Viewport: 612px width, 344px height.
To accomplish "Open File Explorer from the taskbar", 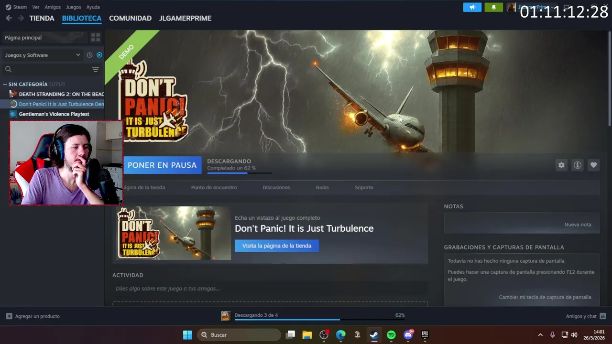I will tap(307, 335).
